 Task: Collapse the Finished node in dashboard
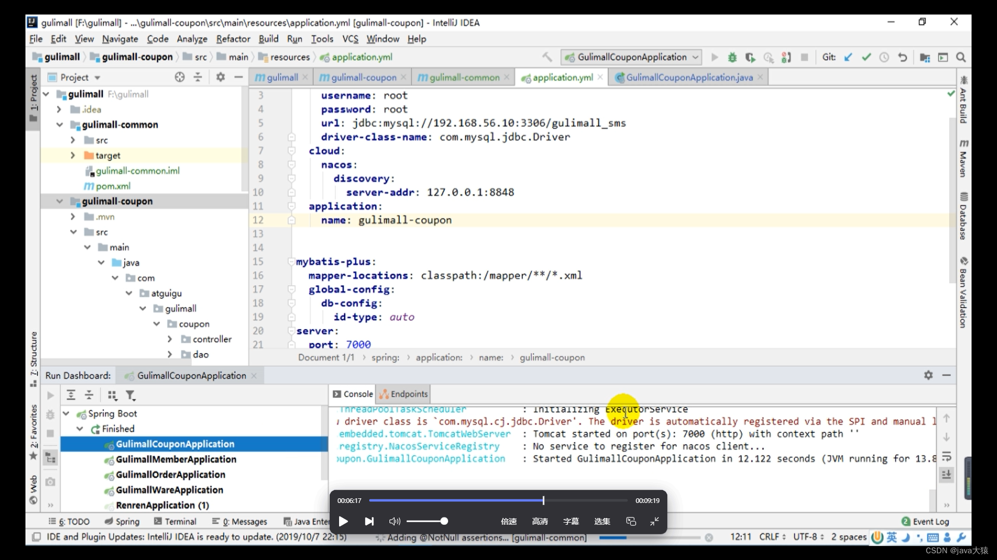pos(80,429)
